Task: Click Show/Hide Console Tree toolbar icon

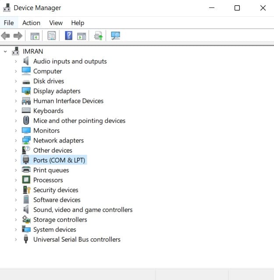Action: click(35, 36)
